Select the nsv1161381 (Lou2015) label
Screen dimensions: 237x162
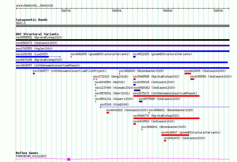point(32,54)
